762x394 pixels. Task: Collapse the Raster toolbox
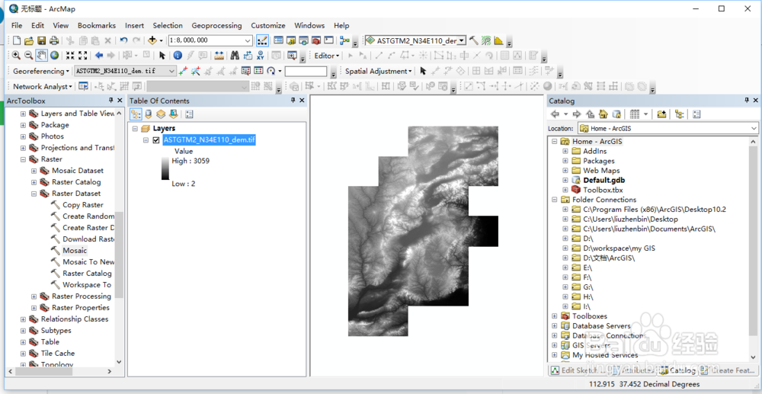point(23,159)
